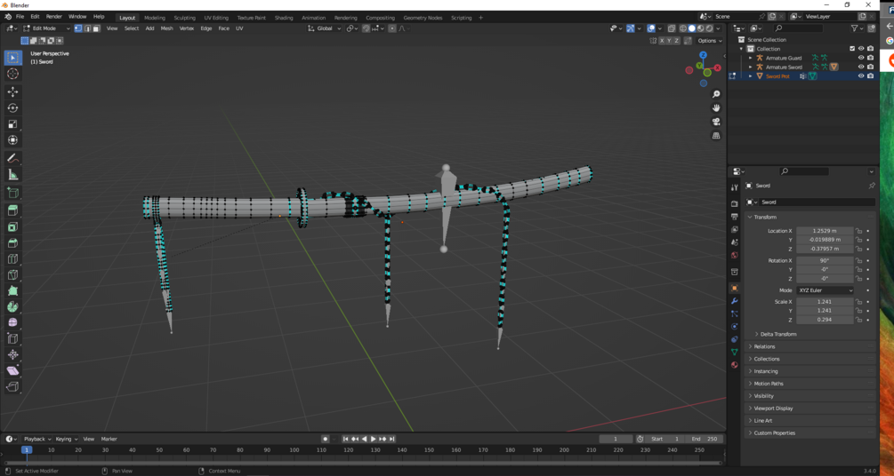Select the Annotate pencil tool

coord(12,158)
